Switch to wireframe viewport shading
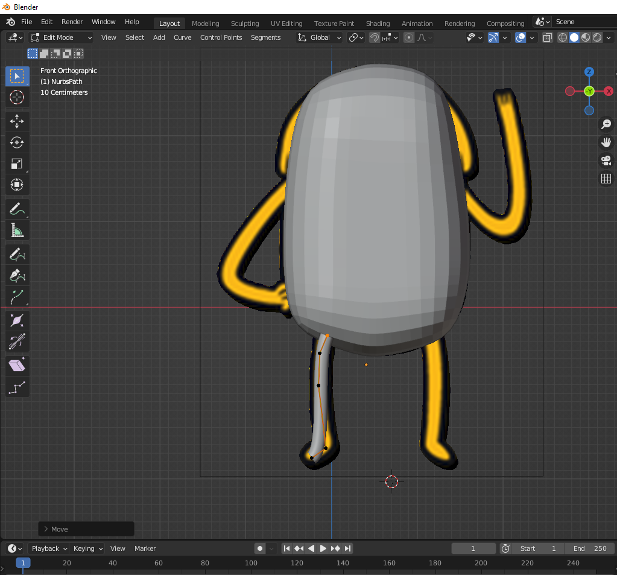 point(563,37)
